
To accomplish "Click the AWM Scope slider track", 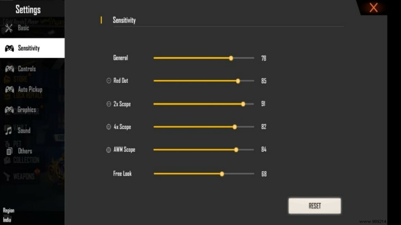I will click(x=204, y=150).
